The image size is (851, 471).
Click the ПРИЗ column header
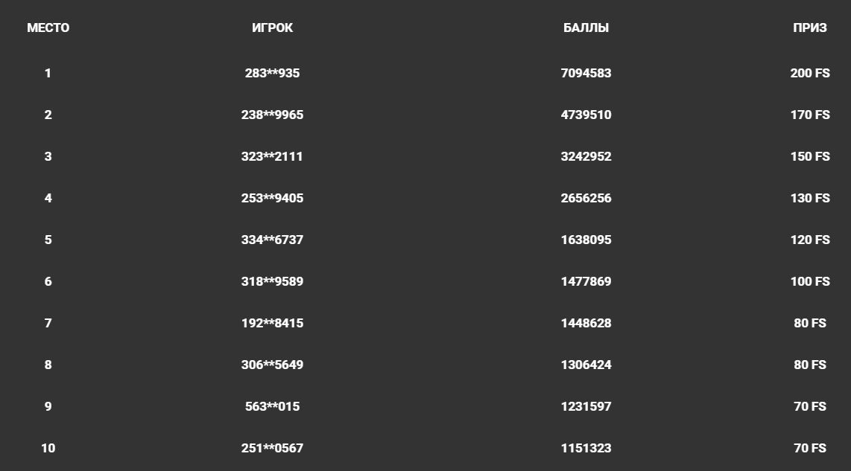pyautogui.click(x=810, y=28)
